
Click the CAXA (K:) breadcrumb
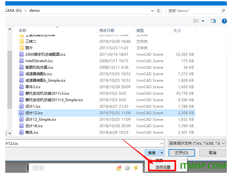point(13,11)
